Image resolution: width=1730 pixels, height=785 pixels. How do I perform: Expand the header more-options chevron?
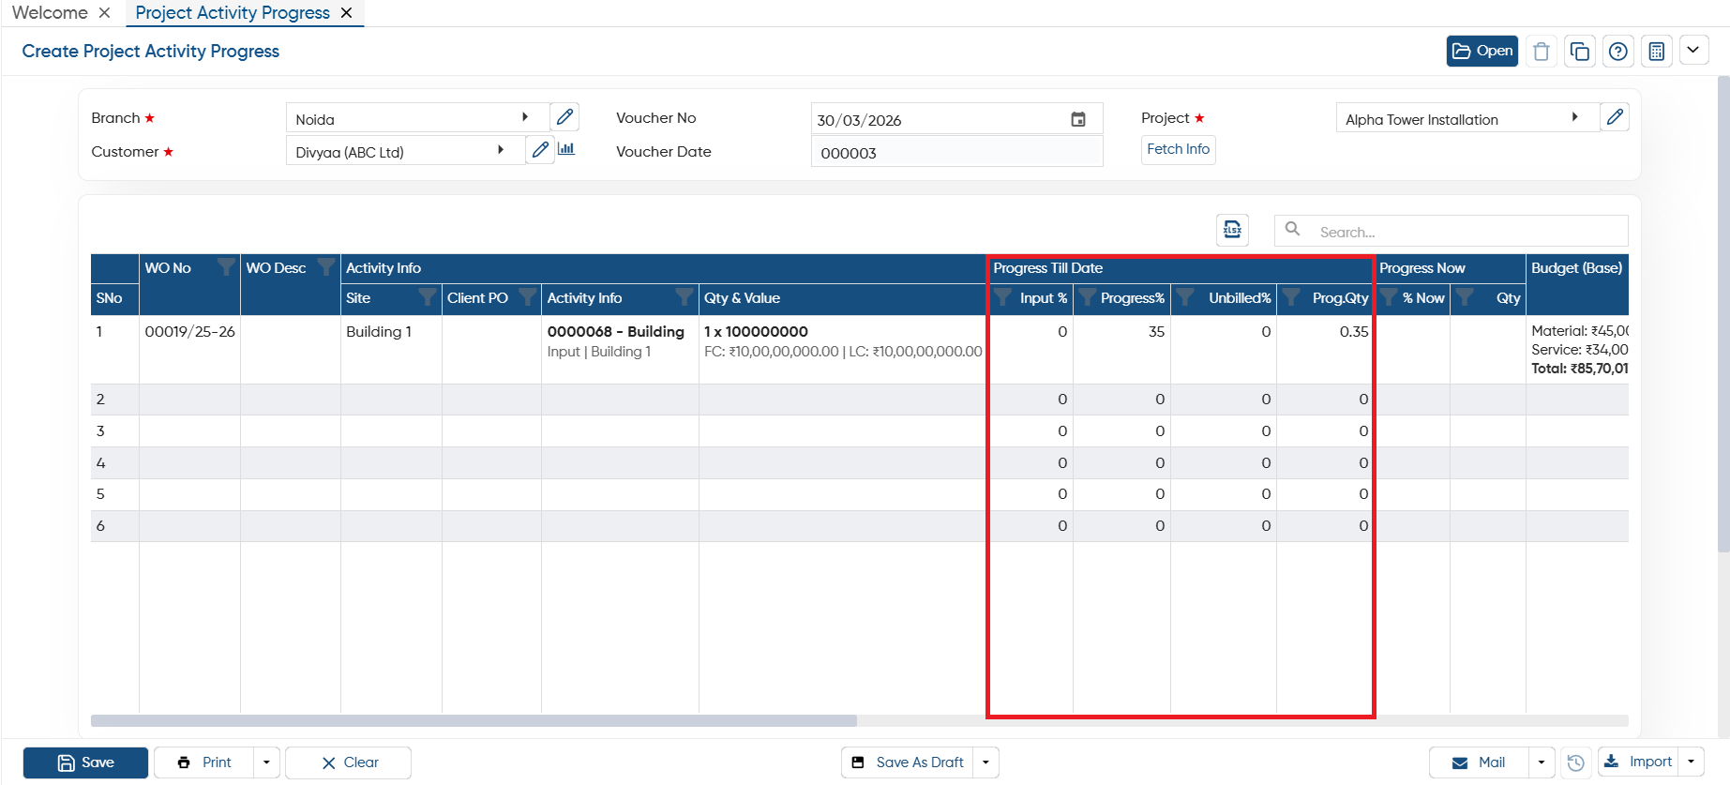tap(1694, 50)
